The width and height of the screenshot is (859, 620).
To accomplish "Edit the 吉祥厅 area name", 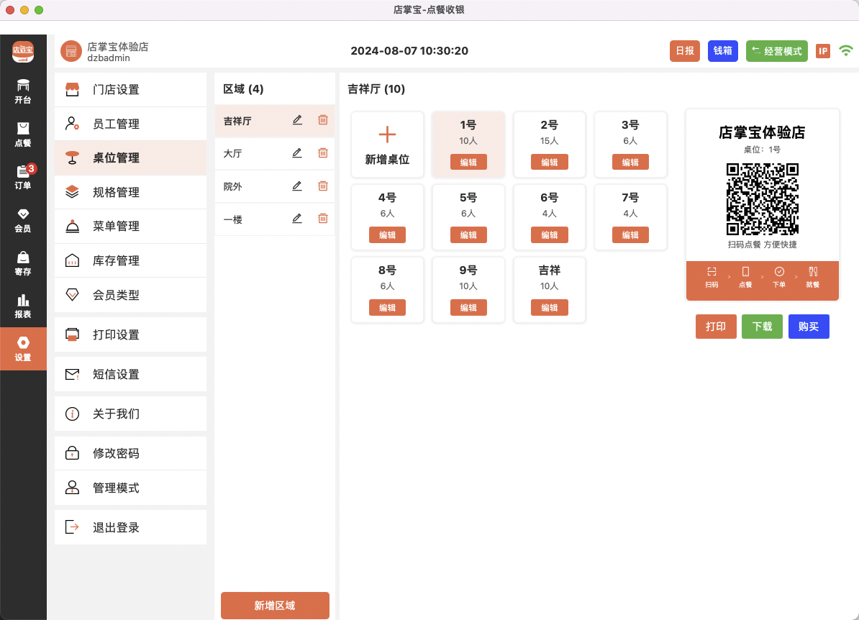I will click(297, 120).
